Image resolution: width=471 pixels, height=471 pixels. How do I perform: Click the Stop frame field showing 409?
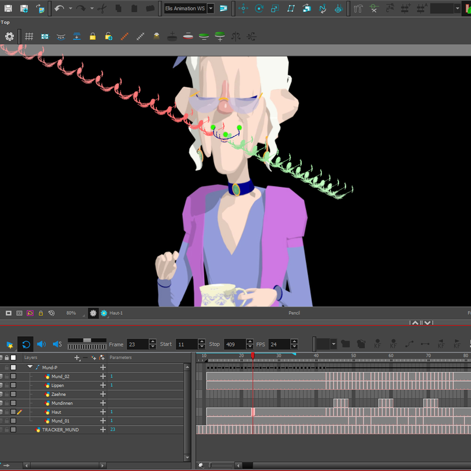(x=235, y=344)
